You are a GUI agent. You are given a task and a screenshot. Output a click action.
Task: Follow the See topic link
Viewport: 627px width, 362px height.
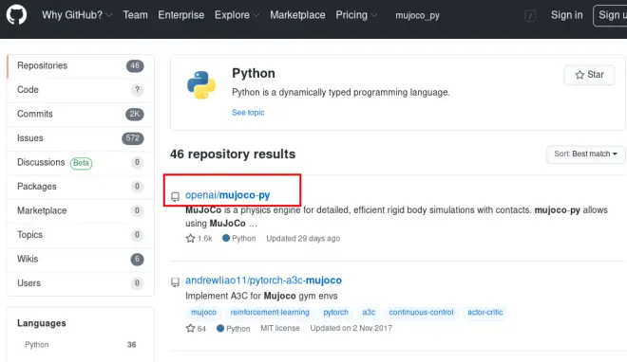[x=248, y=113]
